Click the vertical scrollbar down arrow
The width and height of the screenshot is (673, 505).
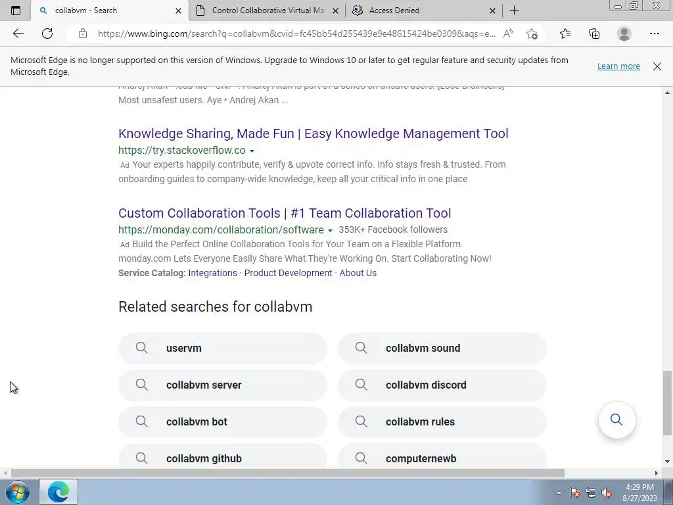pyautogui.click(x=667, y=462)
